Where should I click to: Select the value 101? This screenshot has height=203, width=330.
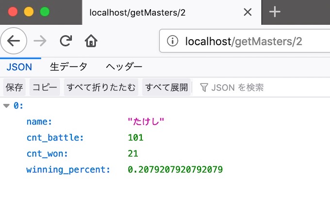[135, 137]
